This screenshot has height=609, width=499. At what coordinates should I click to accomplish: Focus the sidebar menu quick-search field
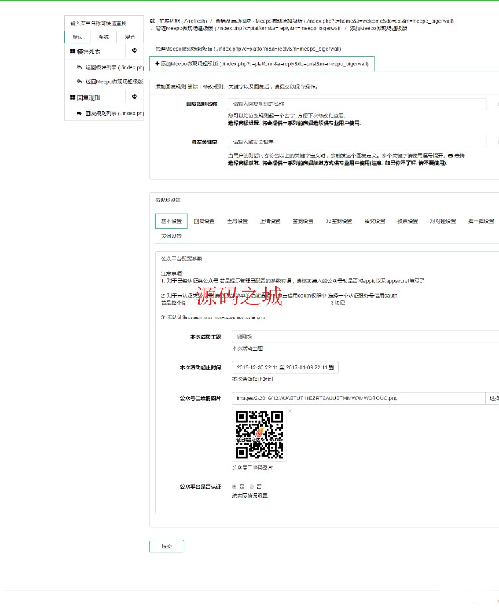(x=104, y=23)
